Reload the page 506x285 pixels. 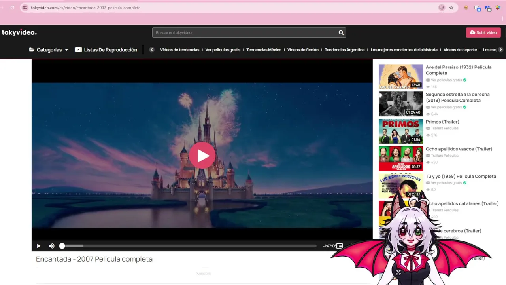point(12,8)
